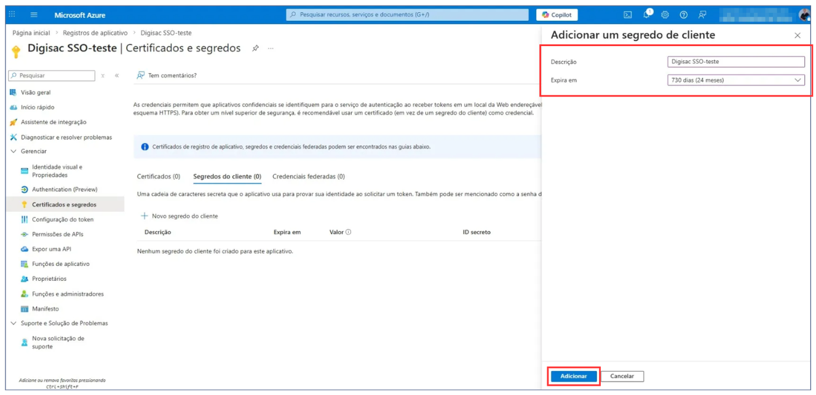Open the notifications bell icon

click(647, 15)
